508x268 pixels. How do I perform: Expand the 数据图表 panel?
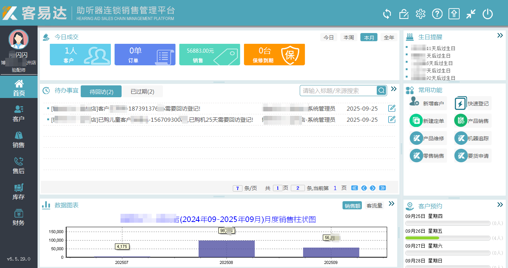[x=391, y=203]
